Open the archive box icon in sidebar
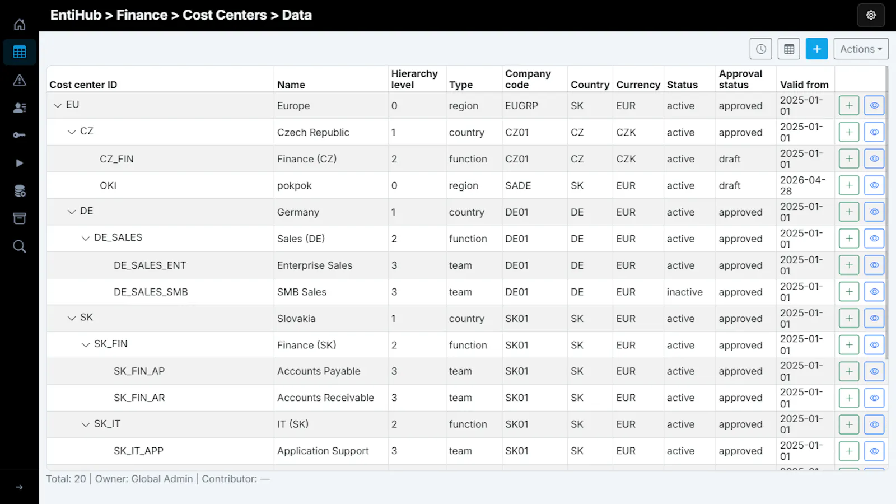The width and height of the screenshot is (896, 504). coord(20,218)
